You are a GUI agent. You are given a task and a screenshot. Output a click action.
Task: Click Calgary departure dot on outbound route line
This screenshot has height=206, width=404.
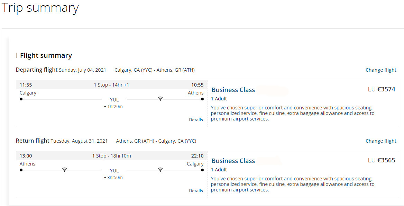[21, 99]
